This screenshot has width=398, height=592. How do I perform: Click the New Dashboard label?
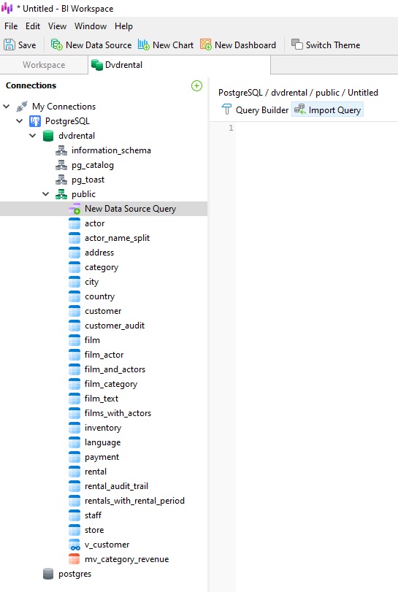[x=245, y=45]
